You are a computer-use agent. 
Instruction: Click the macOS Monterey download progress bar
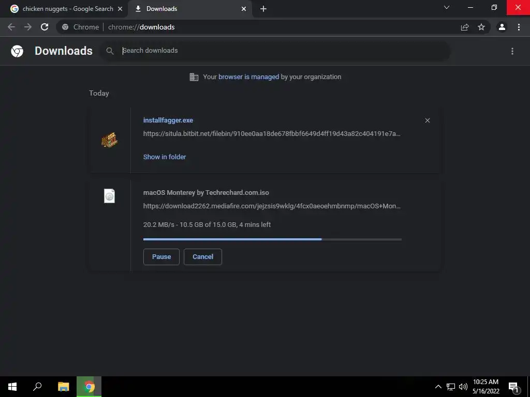[x=272, y=239]
